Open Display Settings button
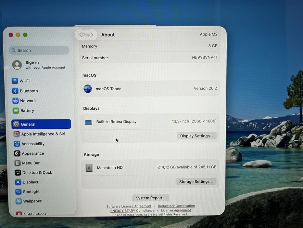 coord(196,136)
